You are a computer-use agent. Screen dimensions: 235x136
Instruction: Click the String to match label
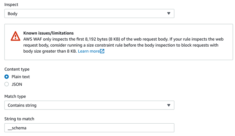(x=19, y=119)
